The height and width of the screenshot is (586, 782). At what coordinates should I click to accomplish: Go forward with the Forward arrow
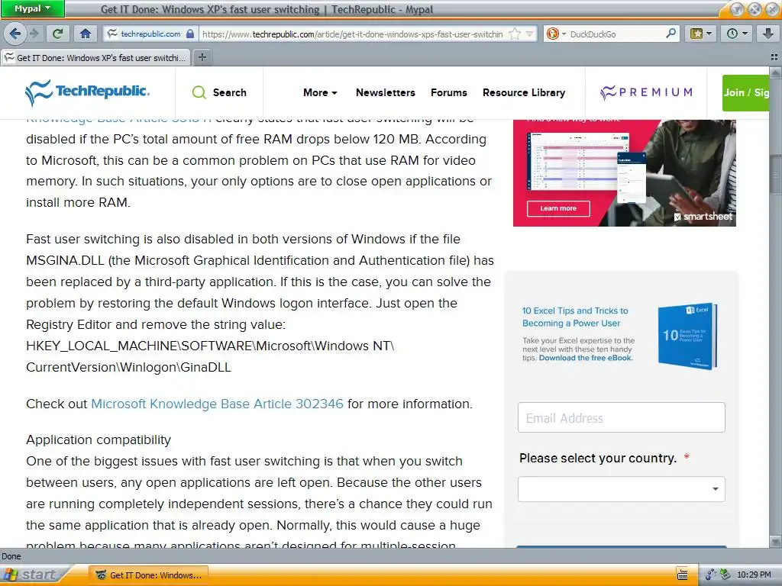coord(34,34)
